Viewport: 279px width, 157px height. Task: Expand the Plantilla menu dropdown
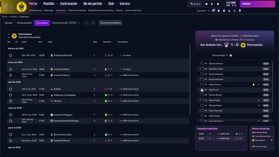[x=56, y=4]
